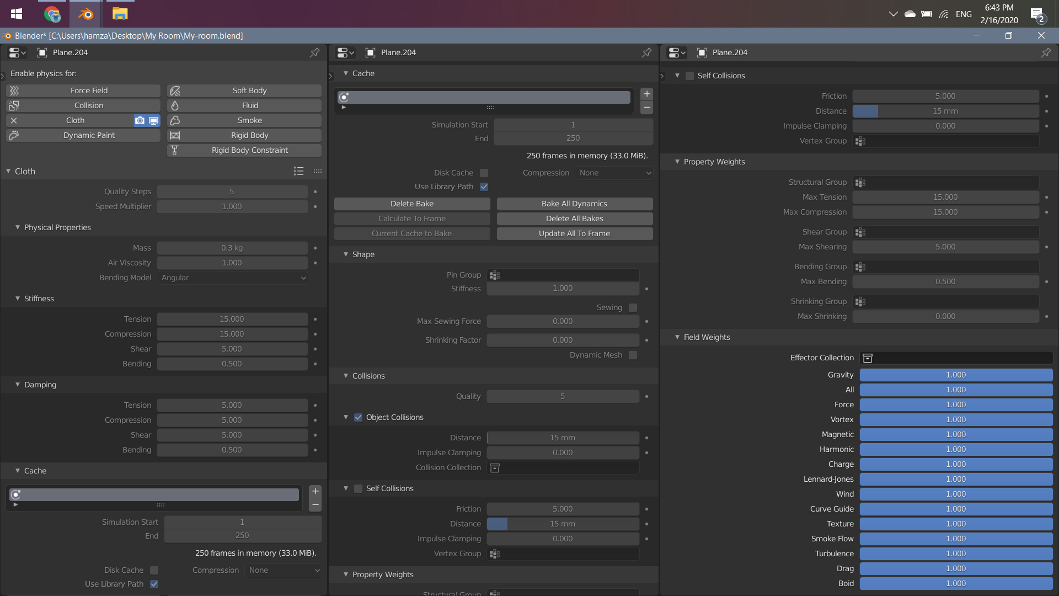Image resolution: width=1059 pixels, height=596 pixels.
Task: Collapse the Damping section
Action: point(18,385)
